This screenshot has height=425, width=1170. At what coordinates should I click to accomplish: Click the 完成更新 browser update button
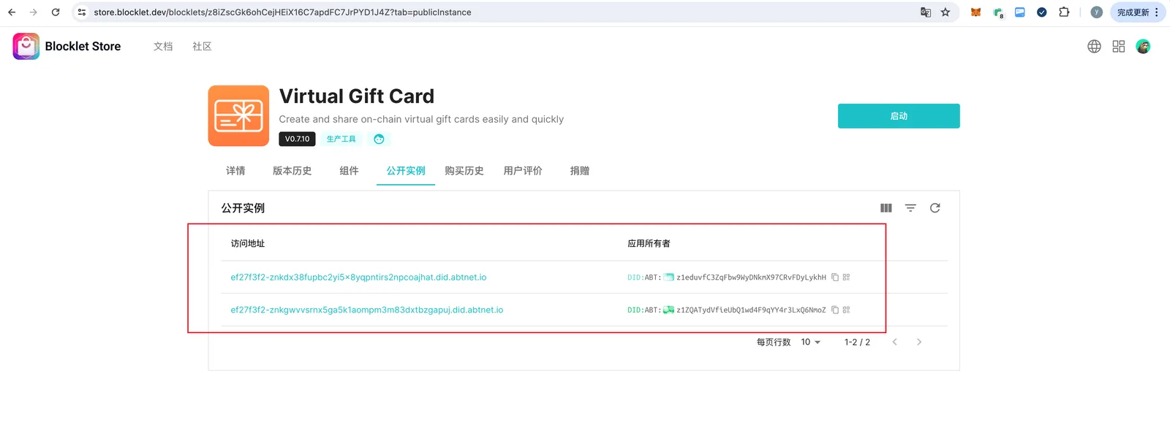click(x=1138, y=12)
